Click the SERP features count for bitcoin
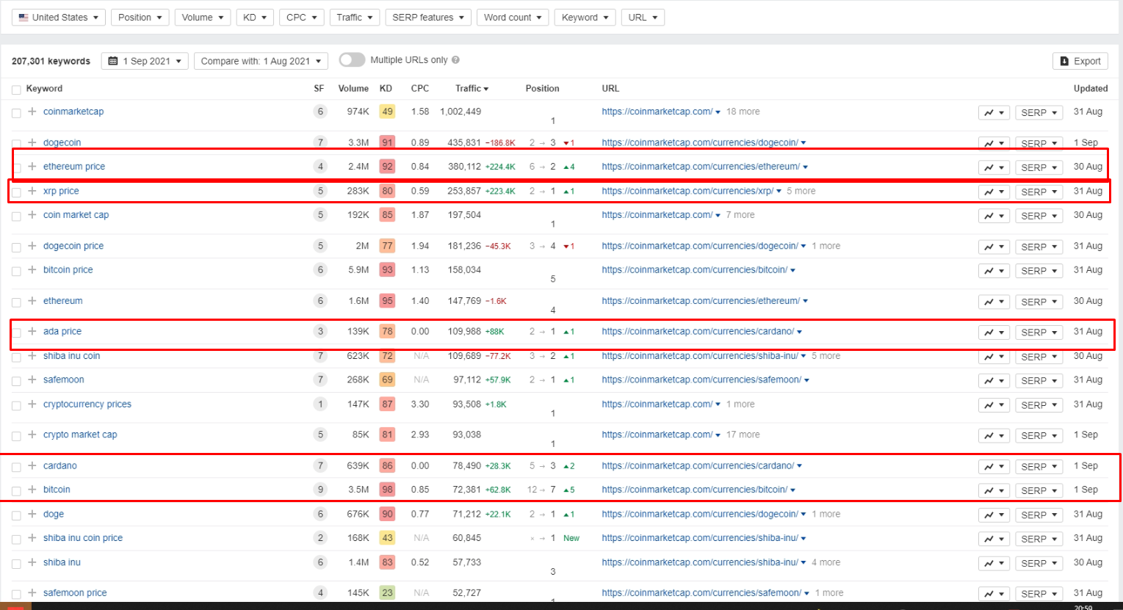Screen dimensions: 1123x610 coord(319,490)
